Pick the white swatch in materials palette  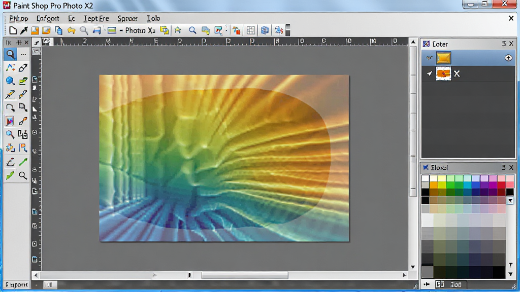(426, 178)
